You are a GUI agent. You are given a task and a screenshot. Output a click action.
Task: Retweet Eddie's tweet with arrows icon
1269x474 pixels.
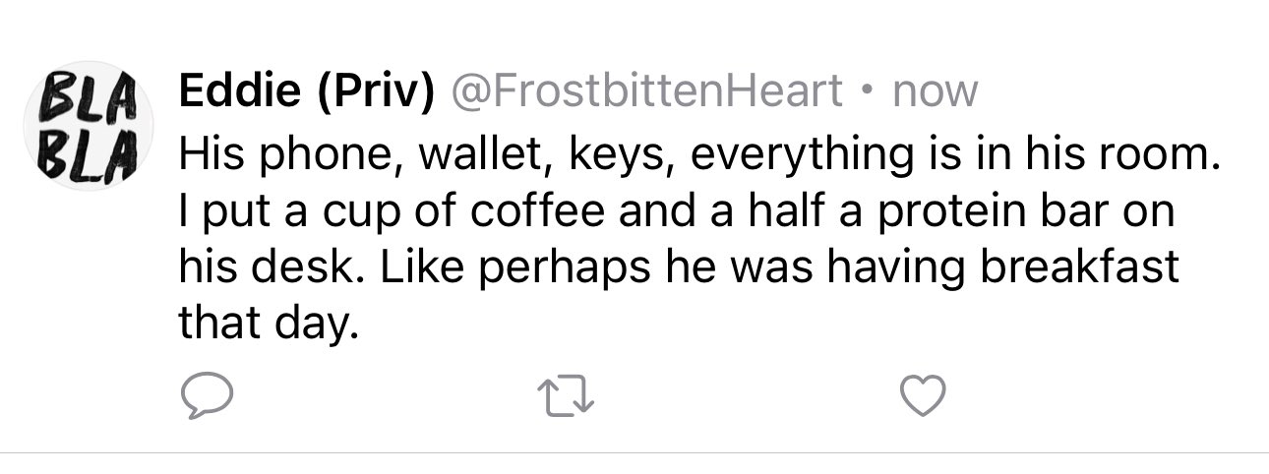566,396
